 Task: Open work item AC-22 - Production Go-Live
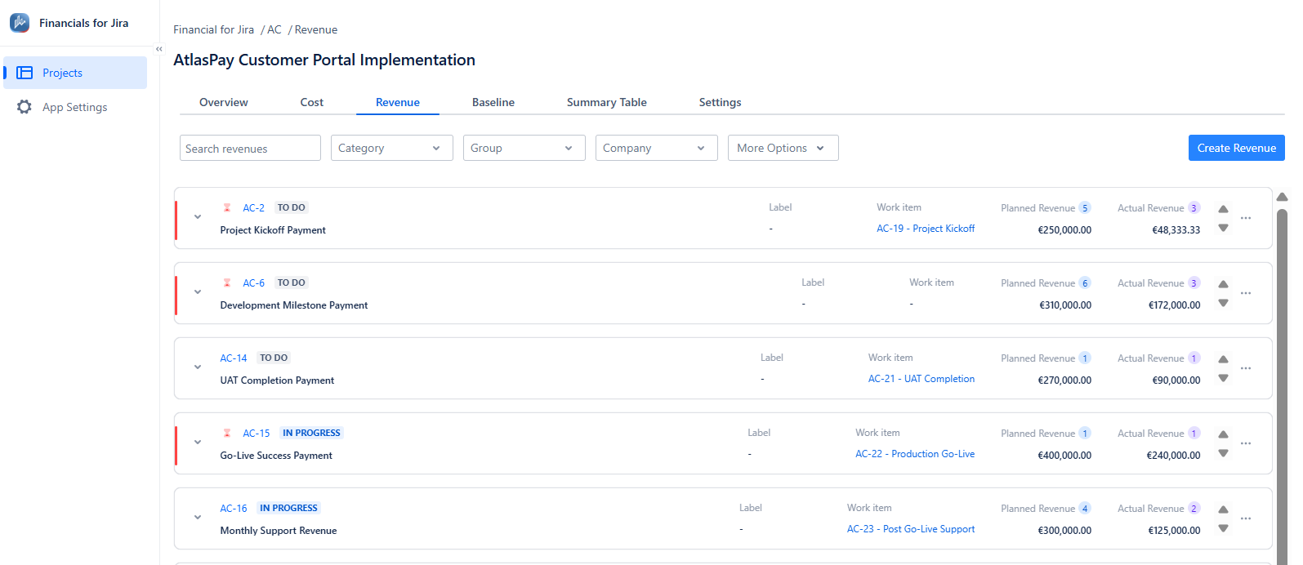coord(915,454)
